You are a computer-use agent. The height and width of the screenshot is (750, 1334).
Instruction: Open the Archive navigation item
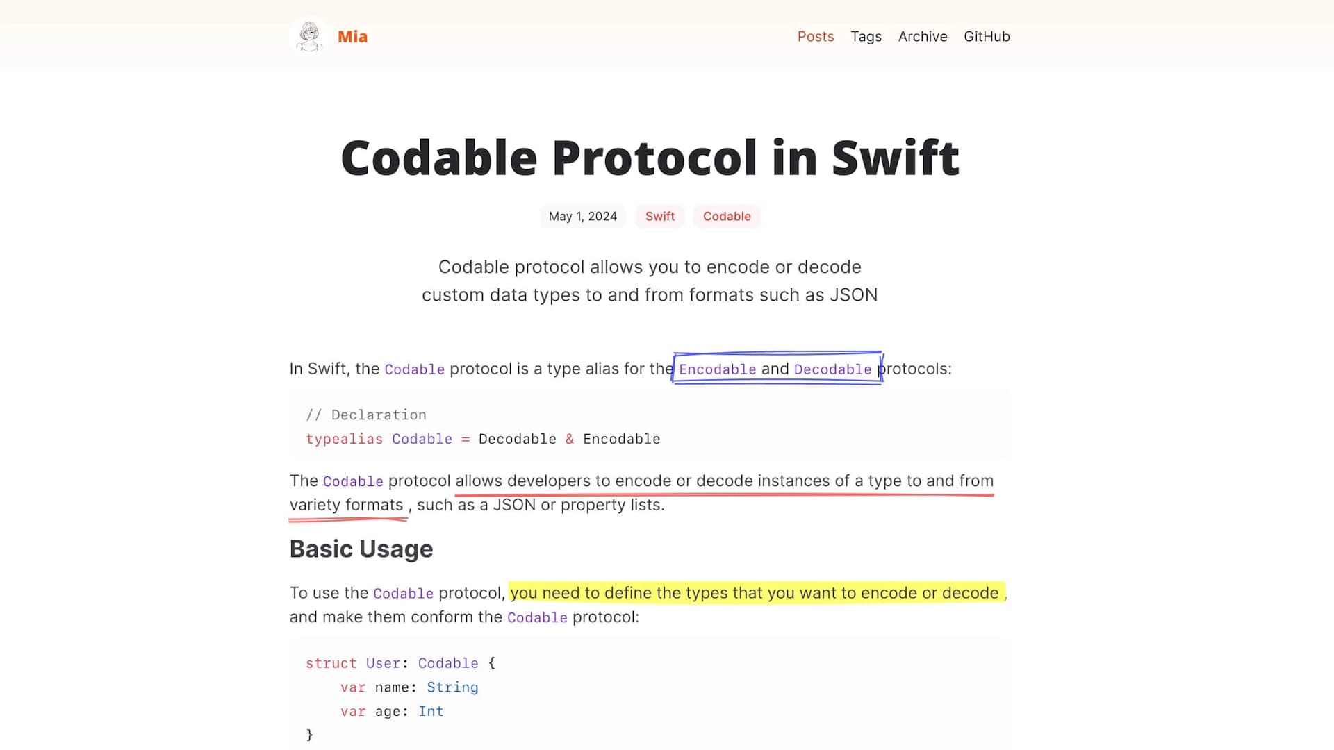coord(922,37)
